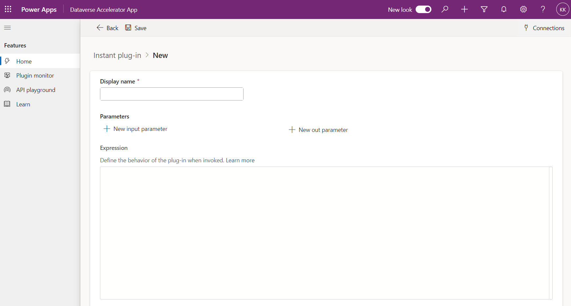This screenshot has height=306, width=571.
Task: Open Plugin monitor in the sidebar
Action: [x=40, y=76]
